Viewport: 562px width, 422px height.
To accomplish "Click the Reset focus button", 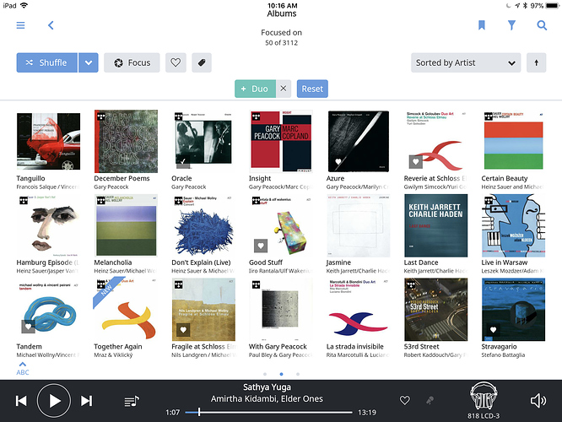I will 312,89.
